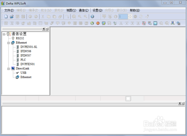Select the IFD9506 module item
Image resolution: width=187 pixels, height=136 pixels.
pos(26,51)
